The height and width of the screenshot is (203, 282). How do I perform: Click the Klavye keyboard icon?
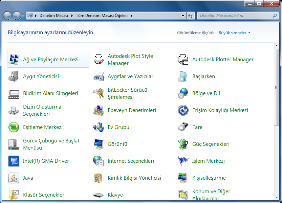pyautogui.click(x=99, y=195)
